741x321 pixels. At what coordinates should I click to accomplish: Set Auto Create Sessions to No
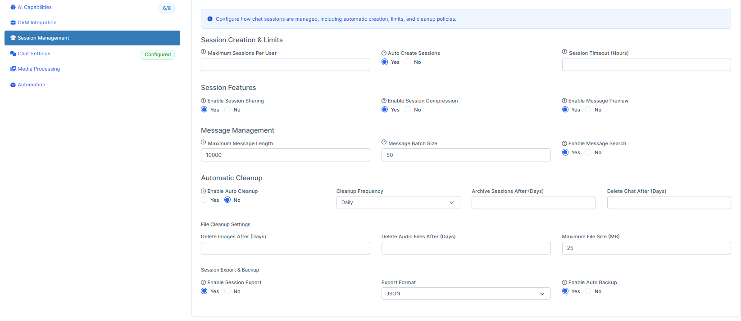coord(408,62)
